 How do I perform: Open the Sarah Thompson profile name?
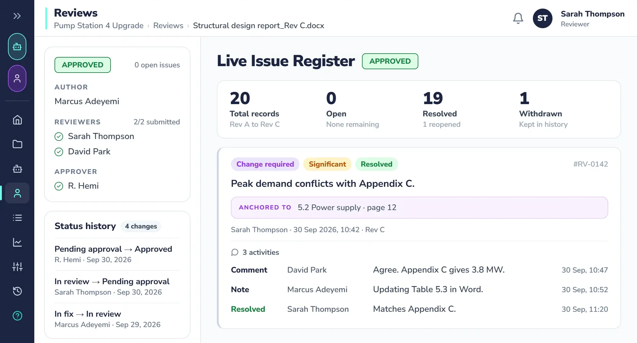[x=593, y=14]
